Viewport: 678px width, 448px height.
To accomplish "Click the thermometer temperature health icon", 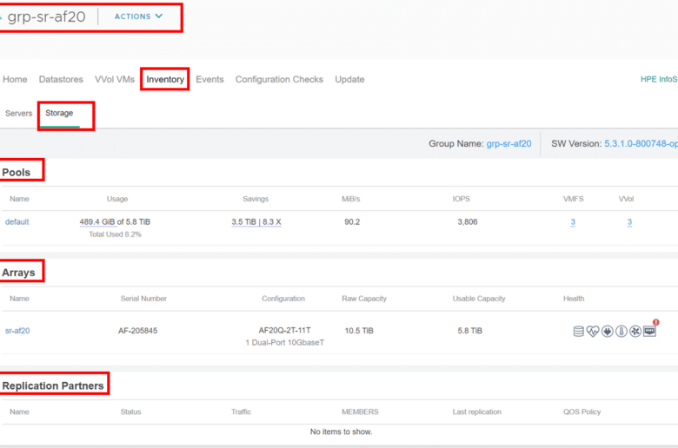I will click(621, 332).
